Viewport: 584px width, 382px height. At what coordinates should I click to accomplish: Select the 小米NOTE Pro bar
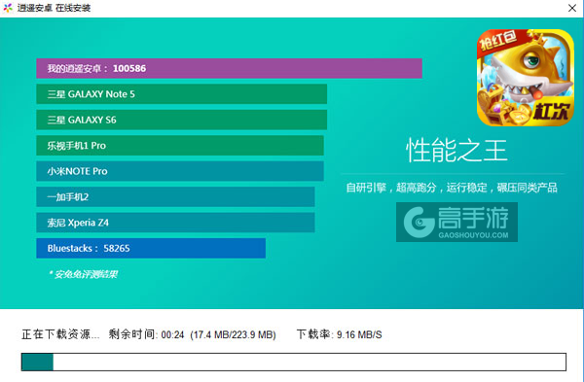[x=180, y=171]
